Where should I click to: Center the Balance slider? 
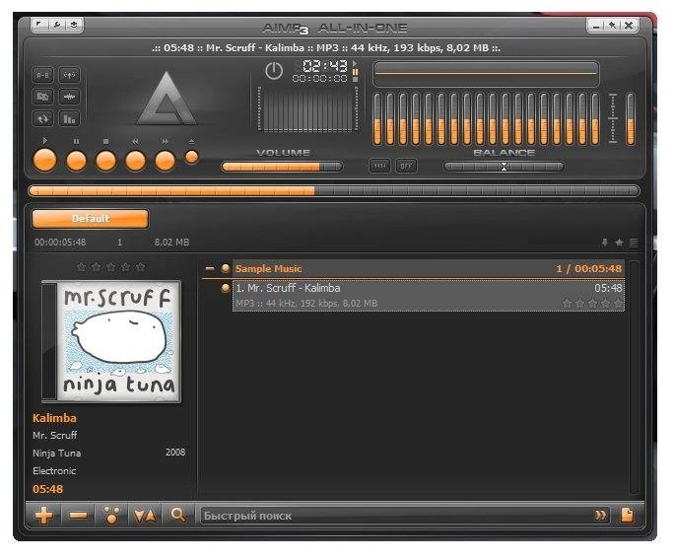coord(504,167)
